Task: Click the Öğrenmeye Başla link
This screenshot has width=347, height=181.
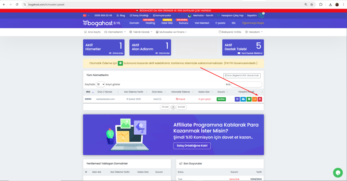Action: (x=253, y=23)
